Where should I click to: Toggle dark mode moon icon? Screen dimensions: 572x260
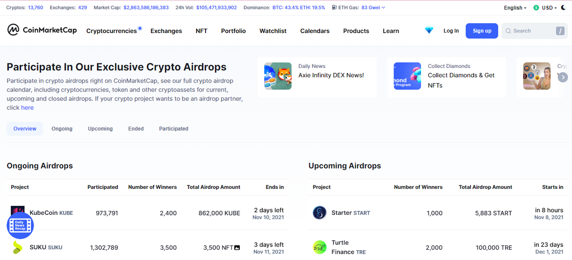(x=563, y=8)
